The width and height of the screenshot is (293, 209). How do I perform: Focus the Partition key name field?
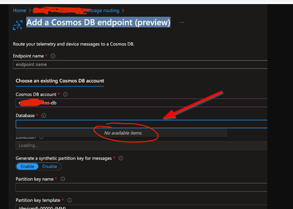142,187
